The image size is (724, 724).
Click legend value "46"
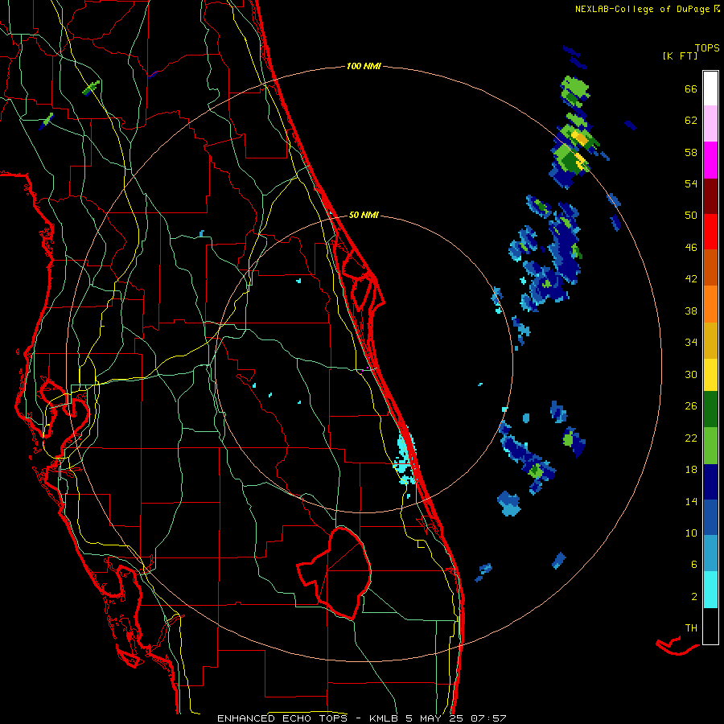pos(691,248)
